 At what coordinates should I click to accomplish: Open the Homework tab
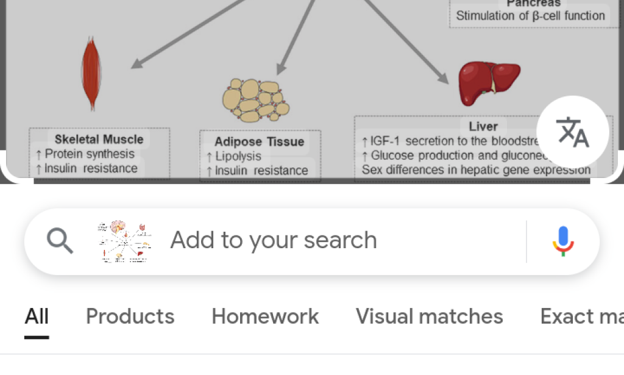[264, 316]
